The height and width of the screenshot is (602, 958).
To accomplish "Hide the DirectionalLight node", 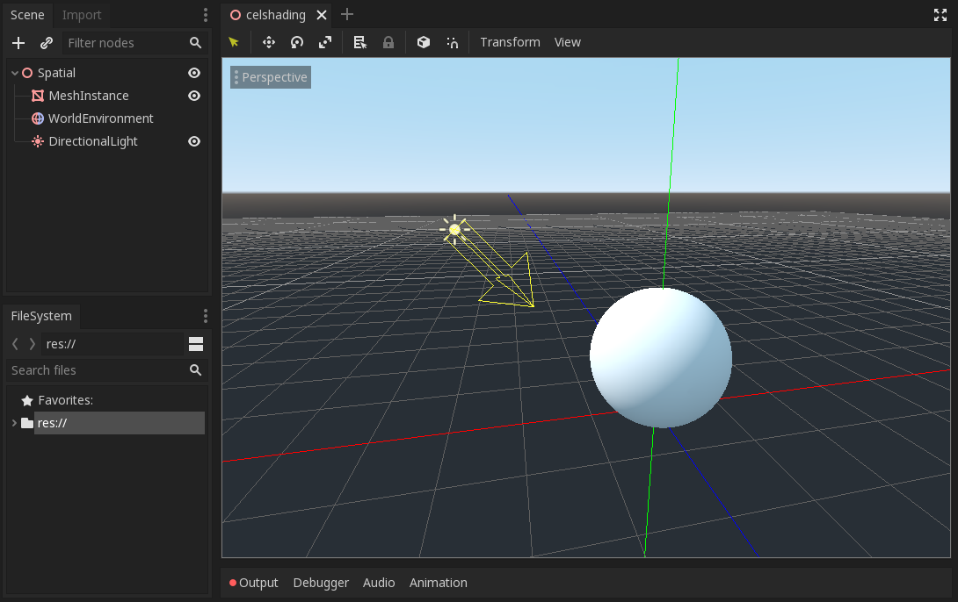I will 193,141.
